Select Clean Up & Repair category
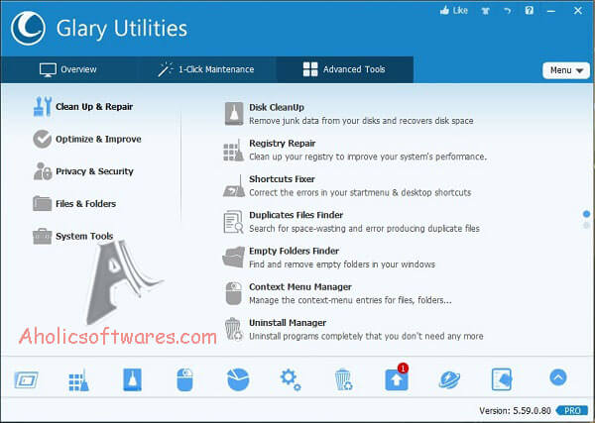 click(94, 107)
